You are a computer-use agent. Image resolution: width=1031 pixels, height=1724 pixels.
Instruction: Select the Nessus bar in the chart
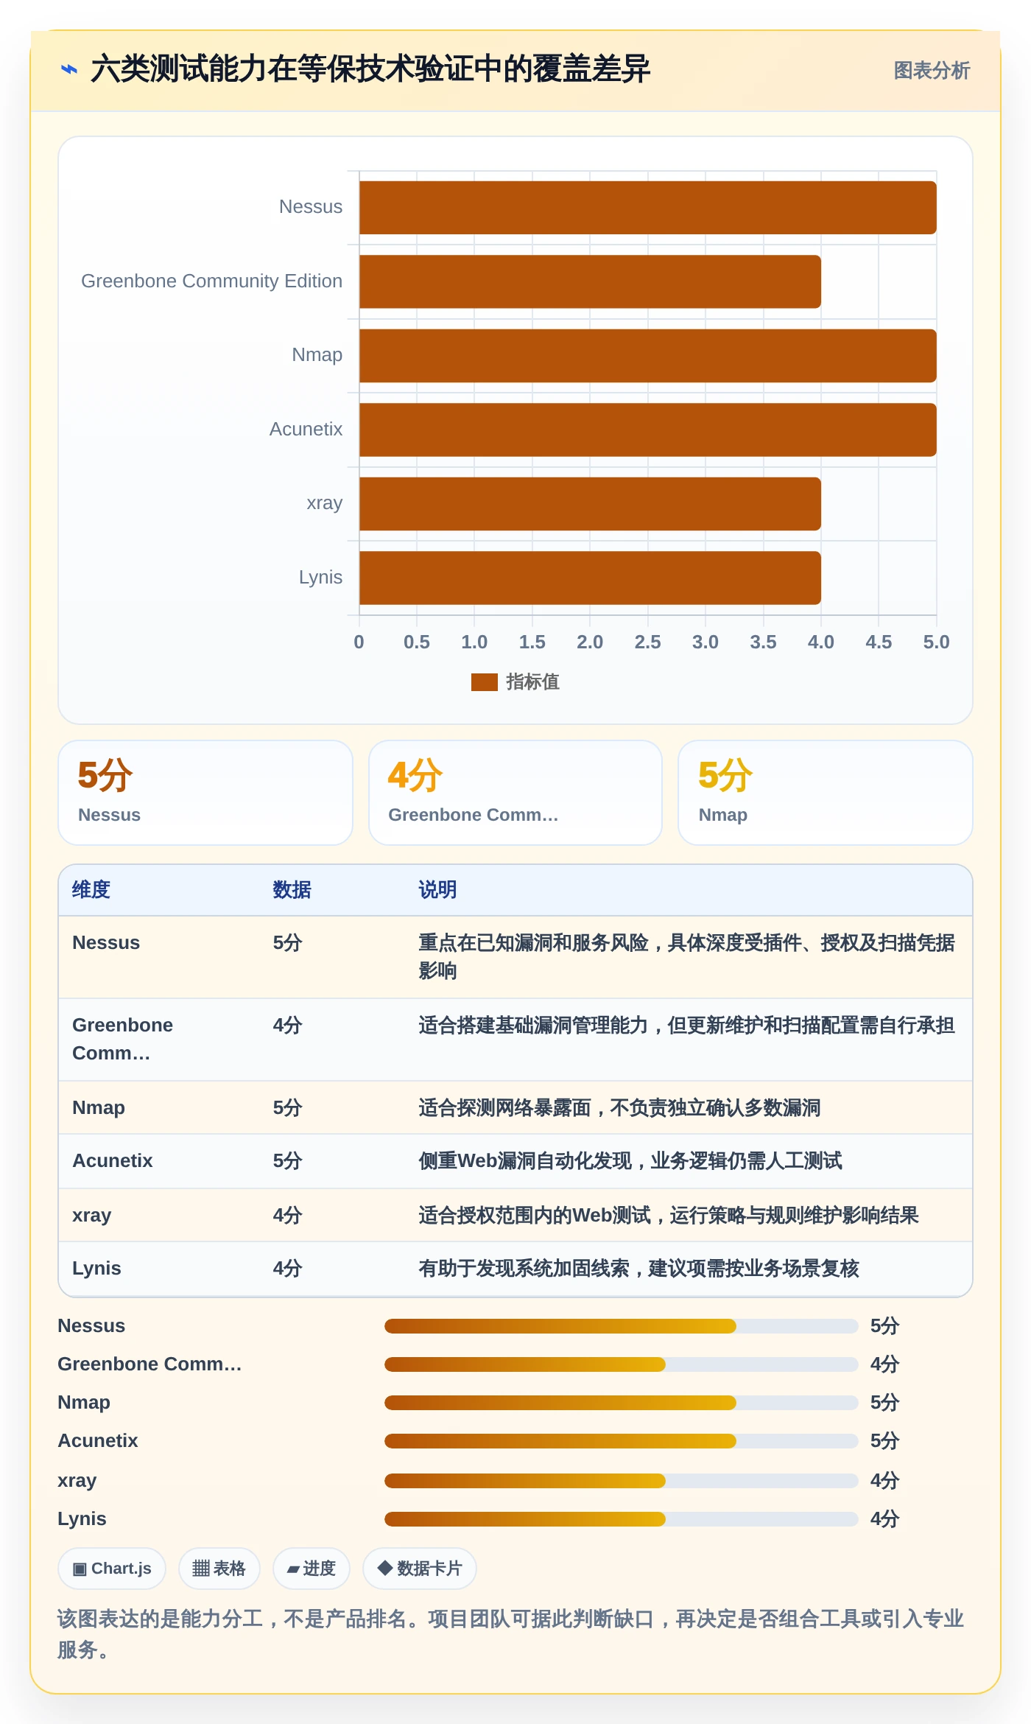(648, 208)
